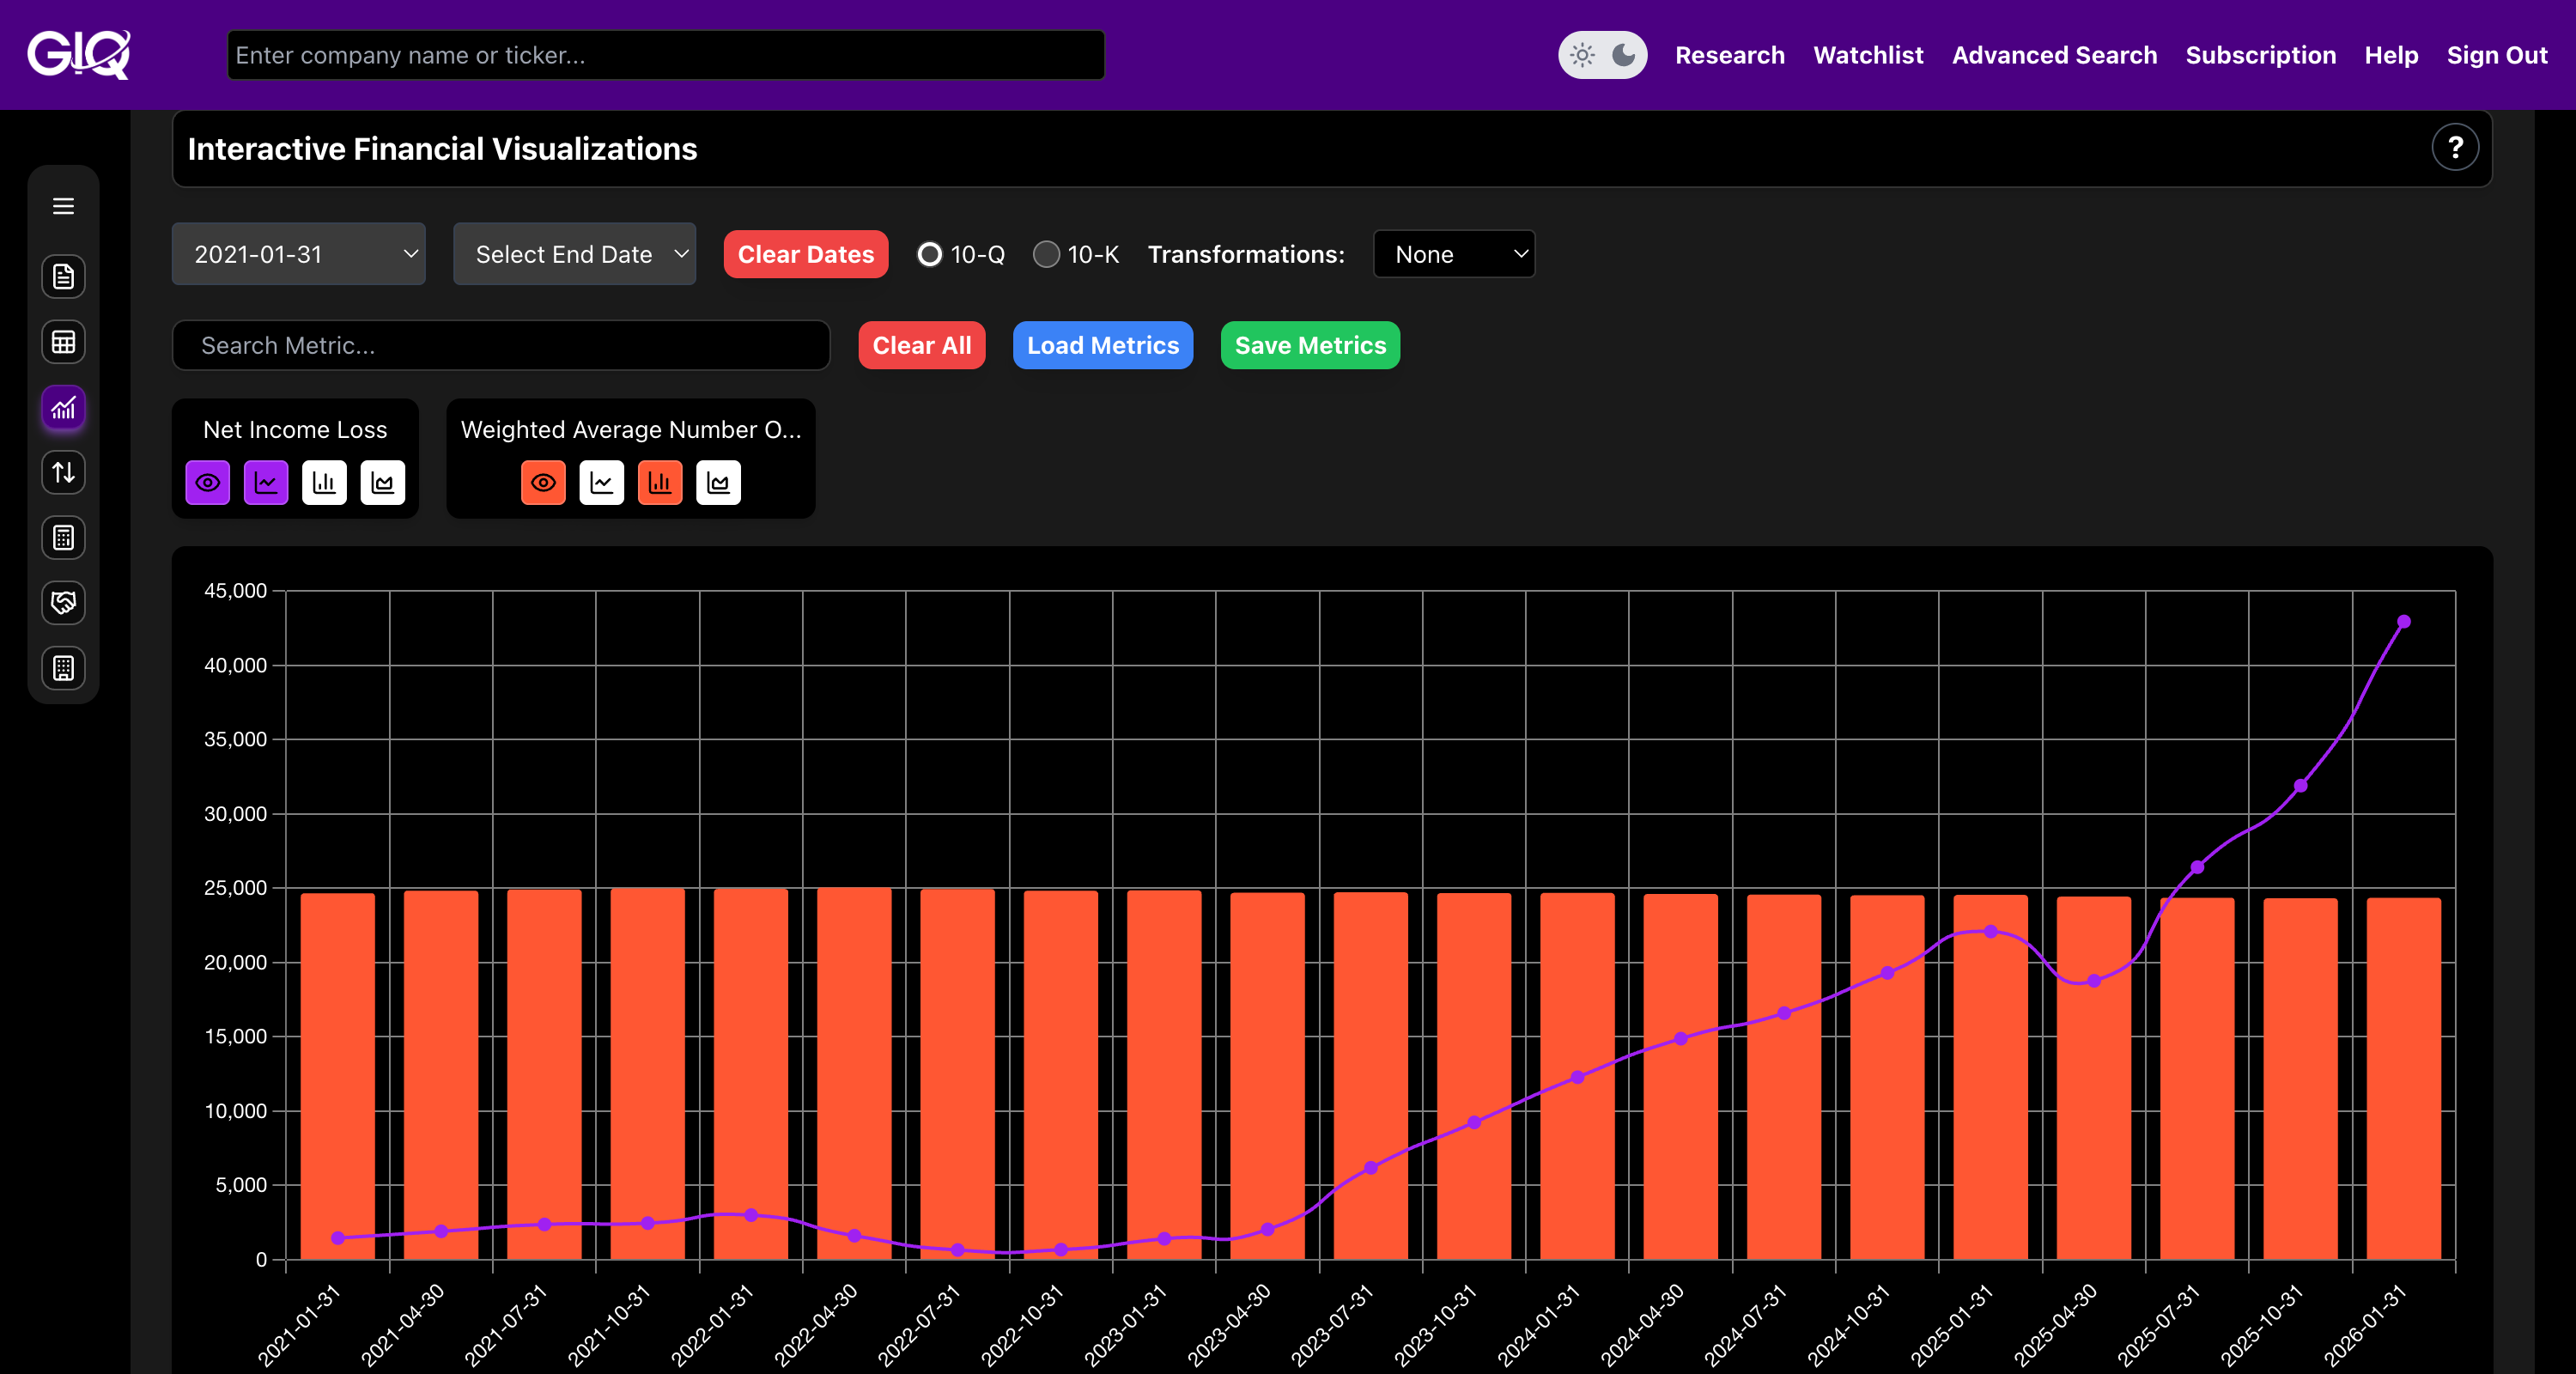Click the Search Metric input field
The height and width of the screenshot is (1374, 2576).
pyautogui.click(x=500, y=345)
